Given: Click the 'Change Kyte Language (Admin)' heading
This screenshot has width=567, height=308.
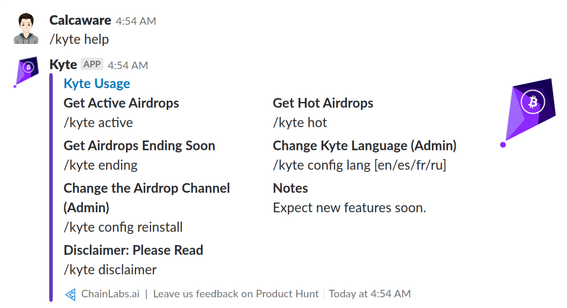Looking at the screenshot, I should click(x=365, y=146).
